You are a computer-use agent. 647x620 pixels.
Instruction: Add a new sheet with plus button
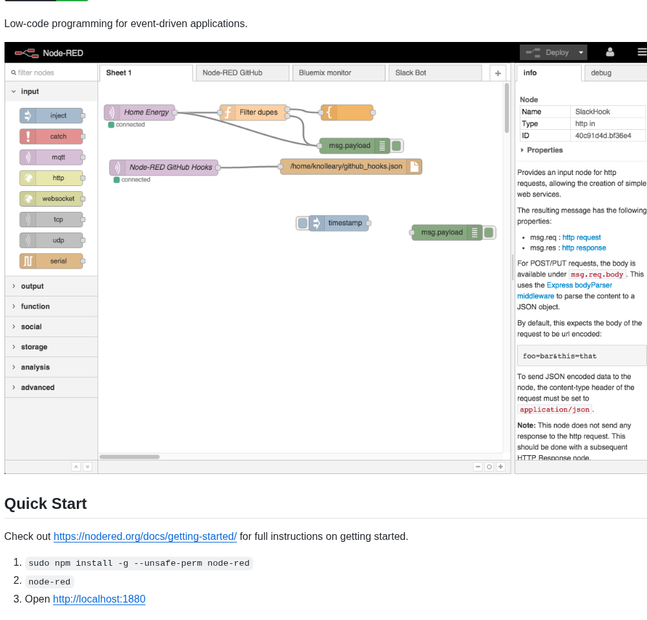(x=498, y=73)
